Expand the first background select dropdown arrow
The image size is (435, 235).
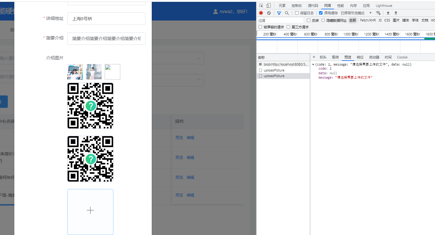coord(198,58)
